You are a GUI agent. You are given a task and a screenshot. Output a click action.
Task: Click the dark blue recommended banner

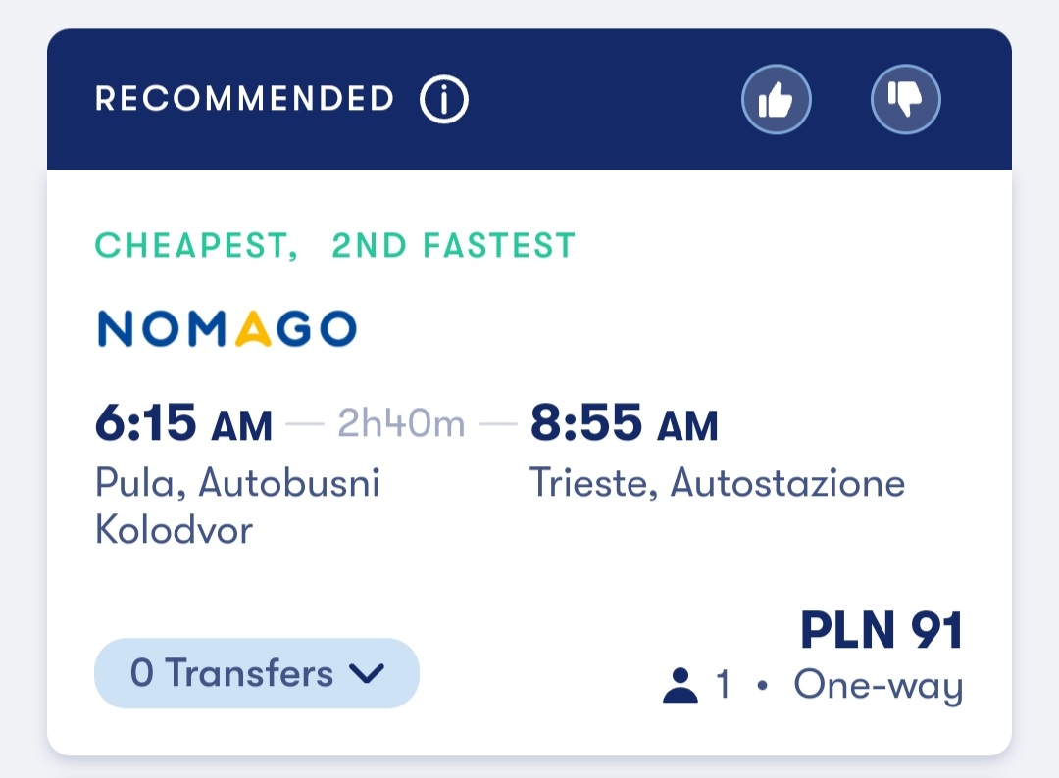coord(529,99)
